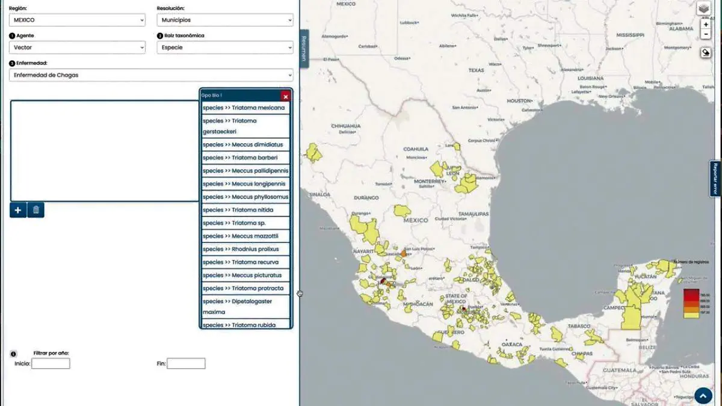Image resolution: width=722 pixels, height=406 pixels.
Task: Open the Reportar error side tab
Action: [715, 179]
